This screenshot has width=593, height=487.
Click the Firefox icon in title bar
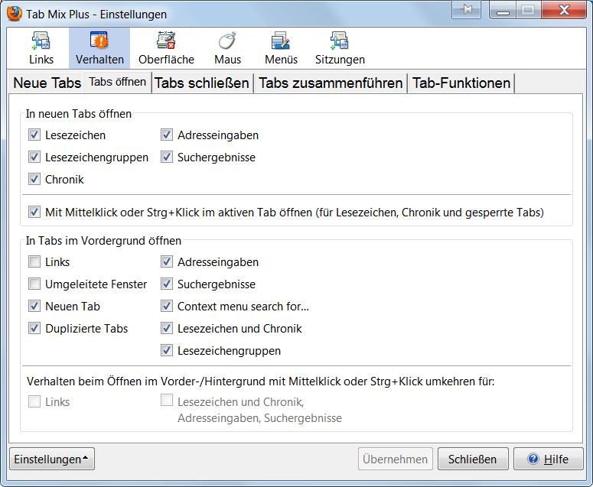(x=15, y=14)
